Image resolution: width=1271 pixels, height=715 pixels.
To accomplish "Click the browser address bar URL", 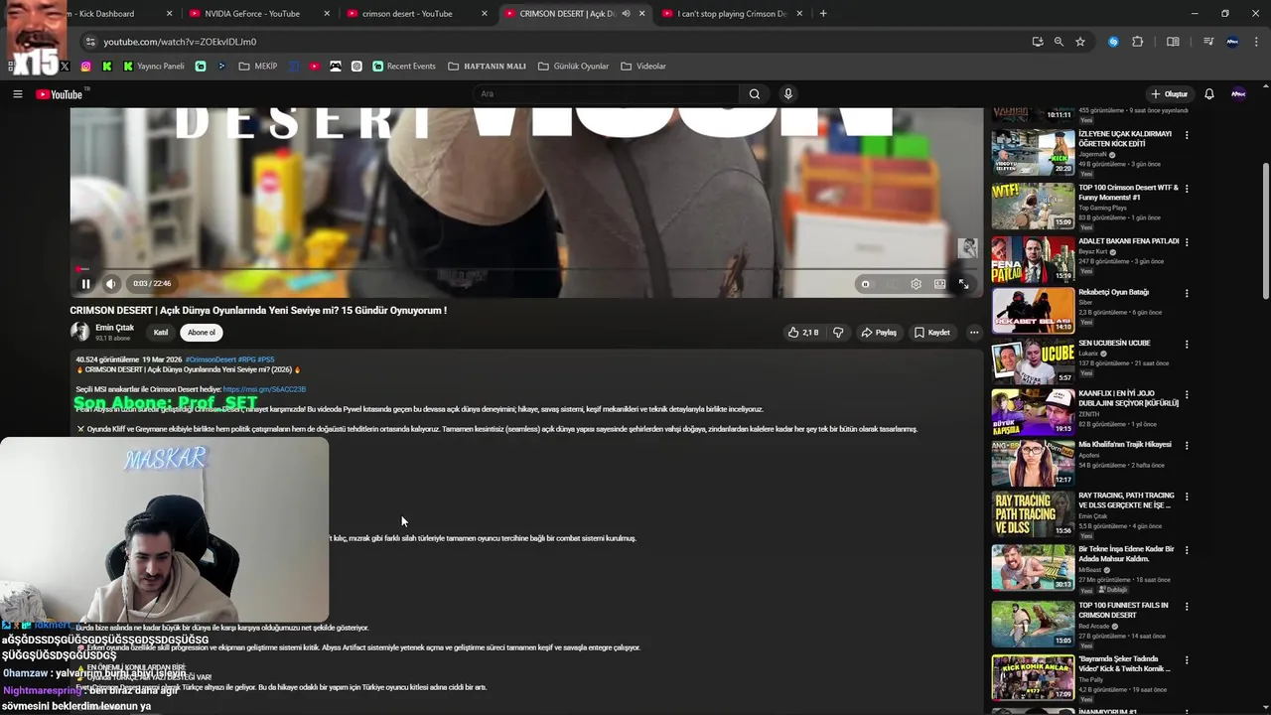I will (x=180, y=42).
